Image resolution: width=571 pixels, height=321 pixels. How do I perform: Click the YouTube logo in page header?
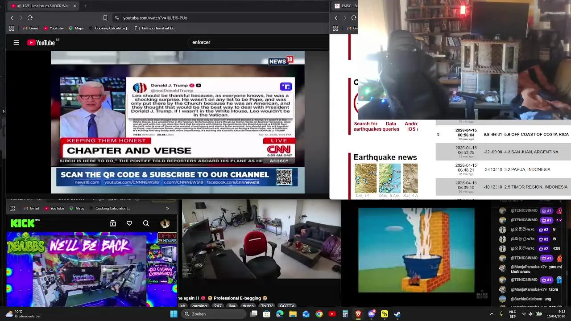(x=41, y=43)
